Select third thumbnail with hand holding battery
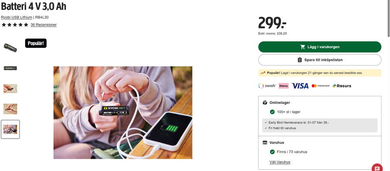The image size is (390, 171). [x=10, y=89]
